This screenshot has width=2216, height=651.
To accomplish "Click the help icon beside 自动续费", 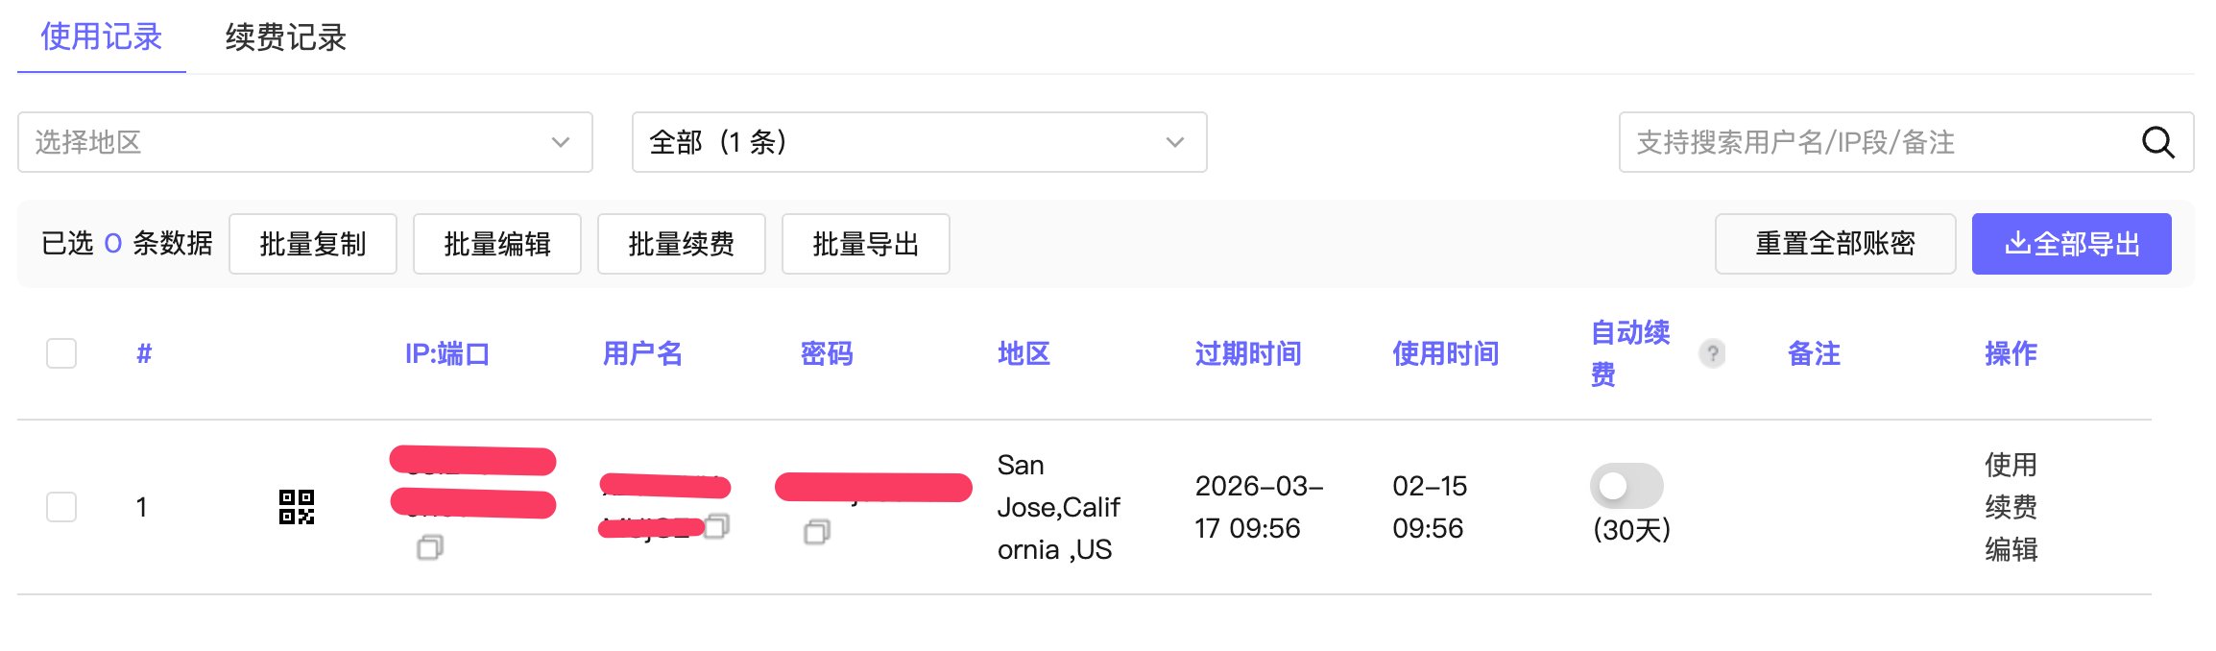I will click(1711, 353).
